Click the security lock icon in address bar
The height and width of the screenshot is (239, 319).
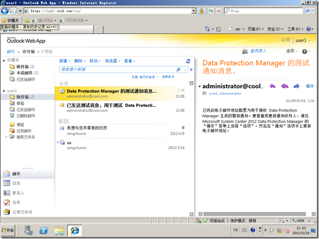point(202,11)
